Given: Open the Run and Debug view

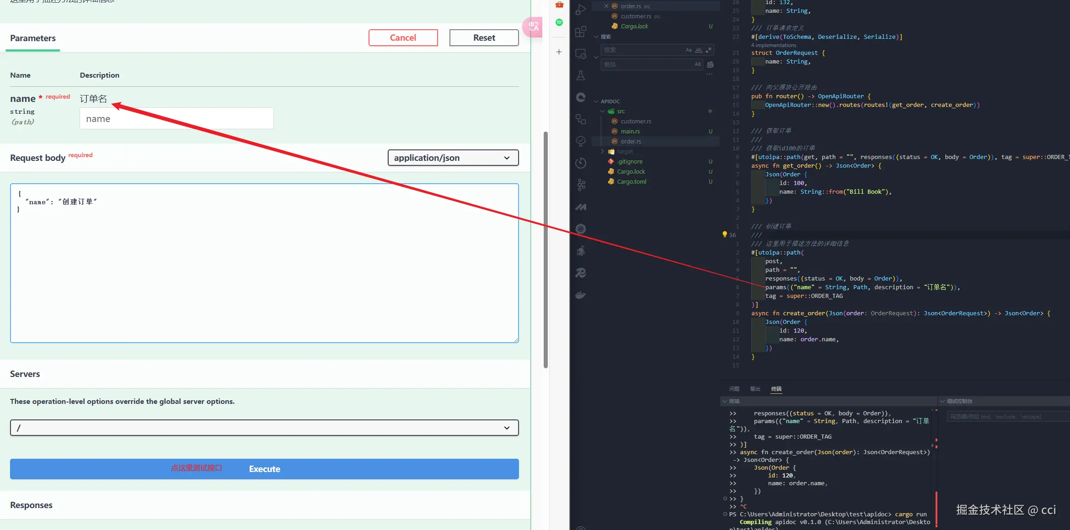Looking at the screenshot, I should (x=581, y=10).
